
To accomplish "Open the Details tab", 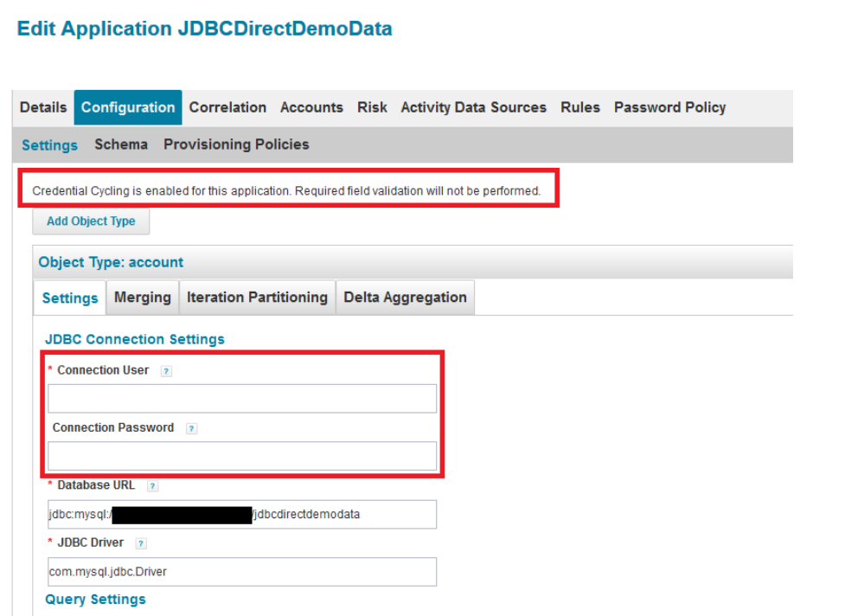I will [43, 107].
